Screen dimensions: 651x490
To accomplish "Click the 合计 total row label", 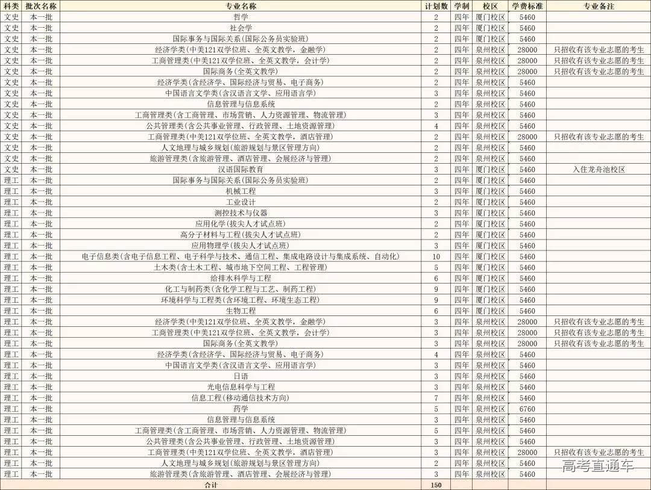I will coord(210,485).
